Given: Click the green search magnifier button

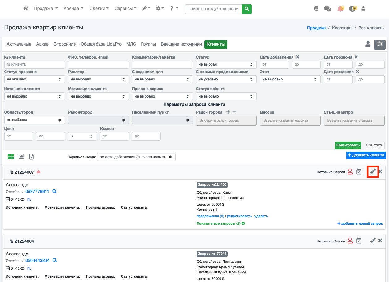Looking at the screenshot, I should (x=246, y=9).
